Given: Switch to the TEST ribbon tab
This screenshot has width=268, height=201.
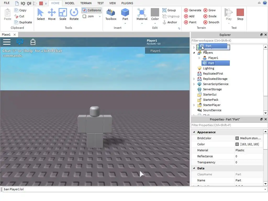Looking at the screenshot, I should (x=100, y=3).
